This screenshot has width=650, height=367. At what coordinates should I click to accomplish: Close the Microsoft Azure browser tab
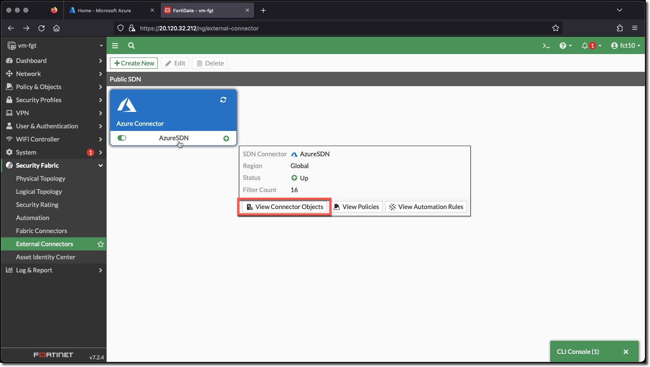coord(152,11)
